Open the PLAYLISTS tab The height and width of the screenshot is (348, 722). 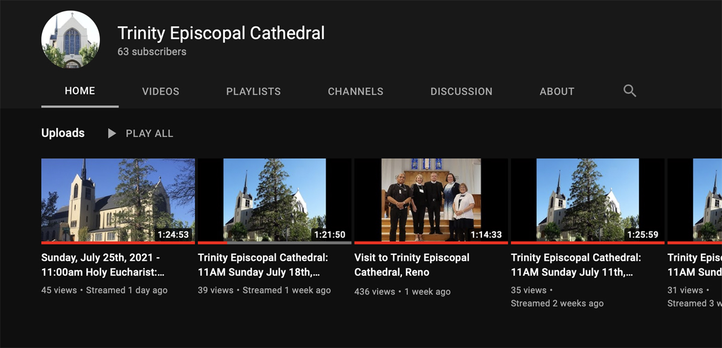click(x=253, y=91)
